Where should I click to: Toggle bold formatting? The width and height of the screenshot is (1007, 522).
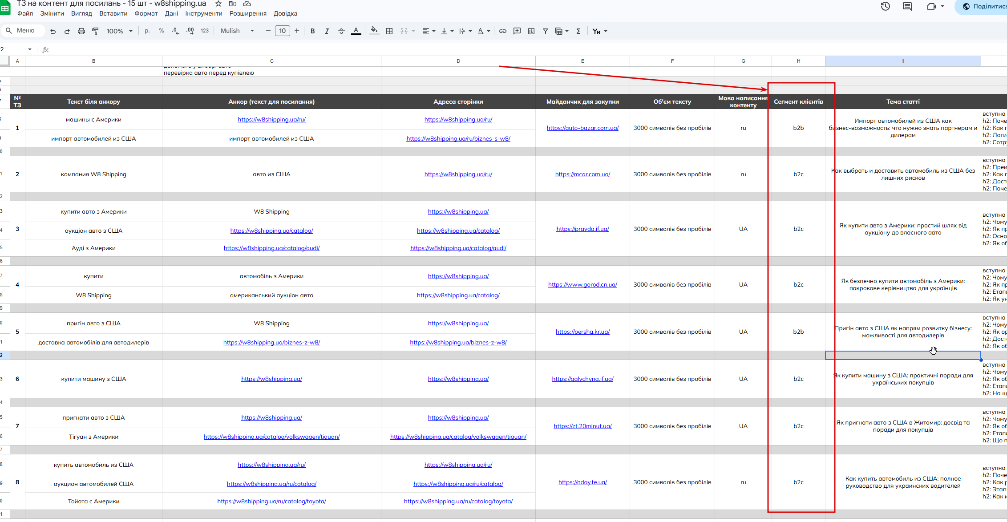click(x=312, y=31)
